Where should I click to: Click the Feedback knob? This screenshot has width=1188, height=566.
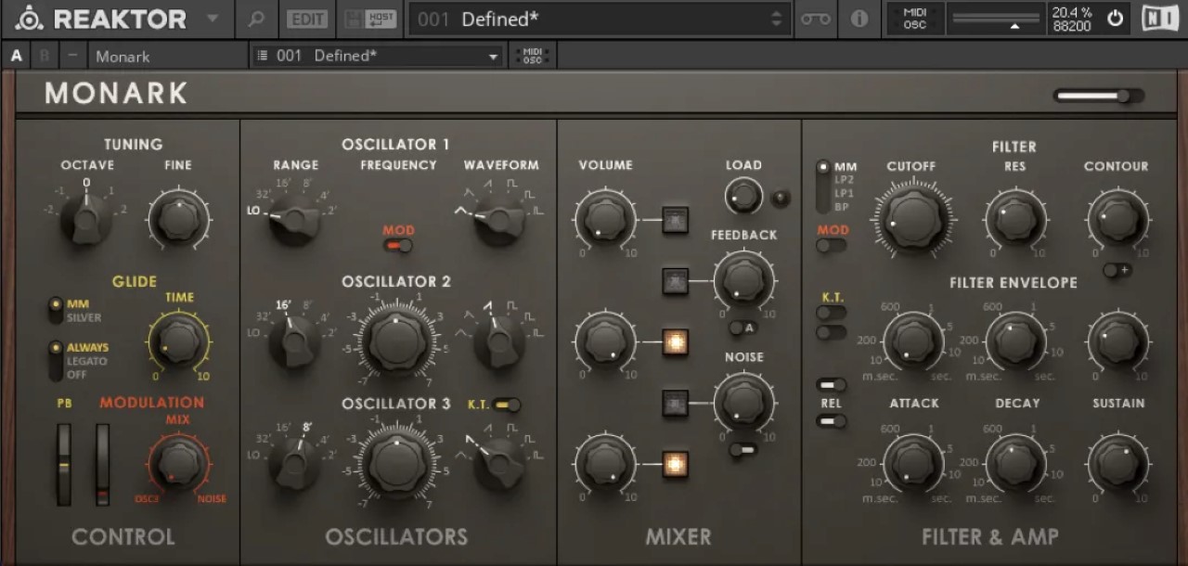(x=743, y=279)
